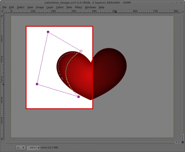Screen dimensions: 185x152
Task: Select the left purple path anchor
Action: [37, 84]
